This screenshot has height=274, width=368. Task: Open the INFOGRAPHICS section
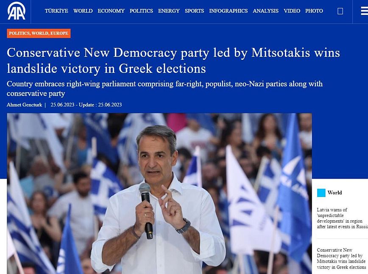tap(229, 11)
